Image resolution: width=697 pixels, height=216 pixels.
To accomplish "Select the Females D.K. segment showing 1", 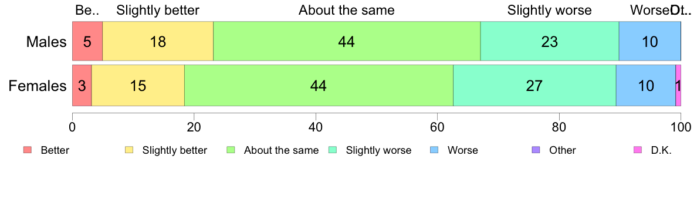I will coord(678,85).
